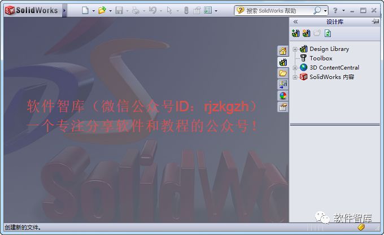Click the Undo icon
The height and width of the screenshot is (235, 384).
click(152, 10)
